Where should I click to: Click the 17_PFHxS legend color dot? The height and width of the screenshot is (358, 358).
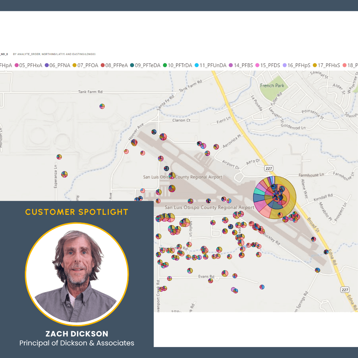[315, 66]
